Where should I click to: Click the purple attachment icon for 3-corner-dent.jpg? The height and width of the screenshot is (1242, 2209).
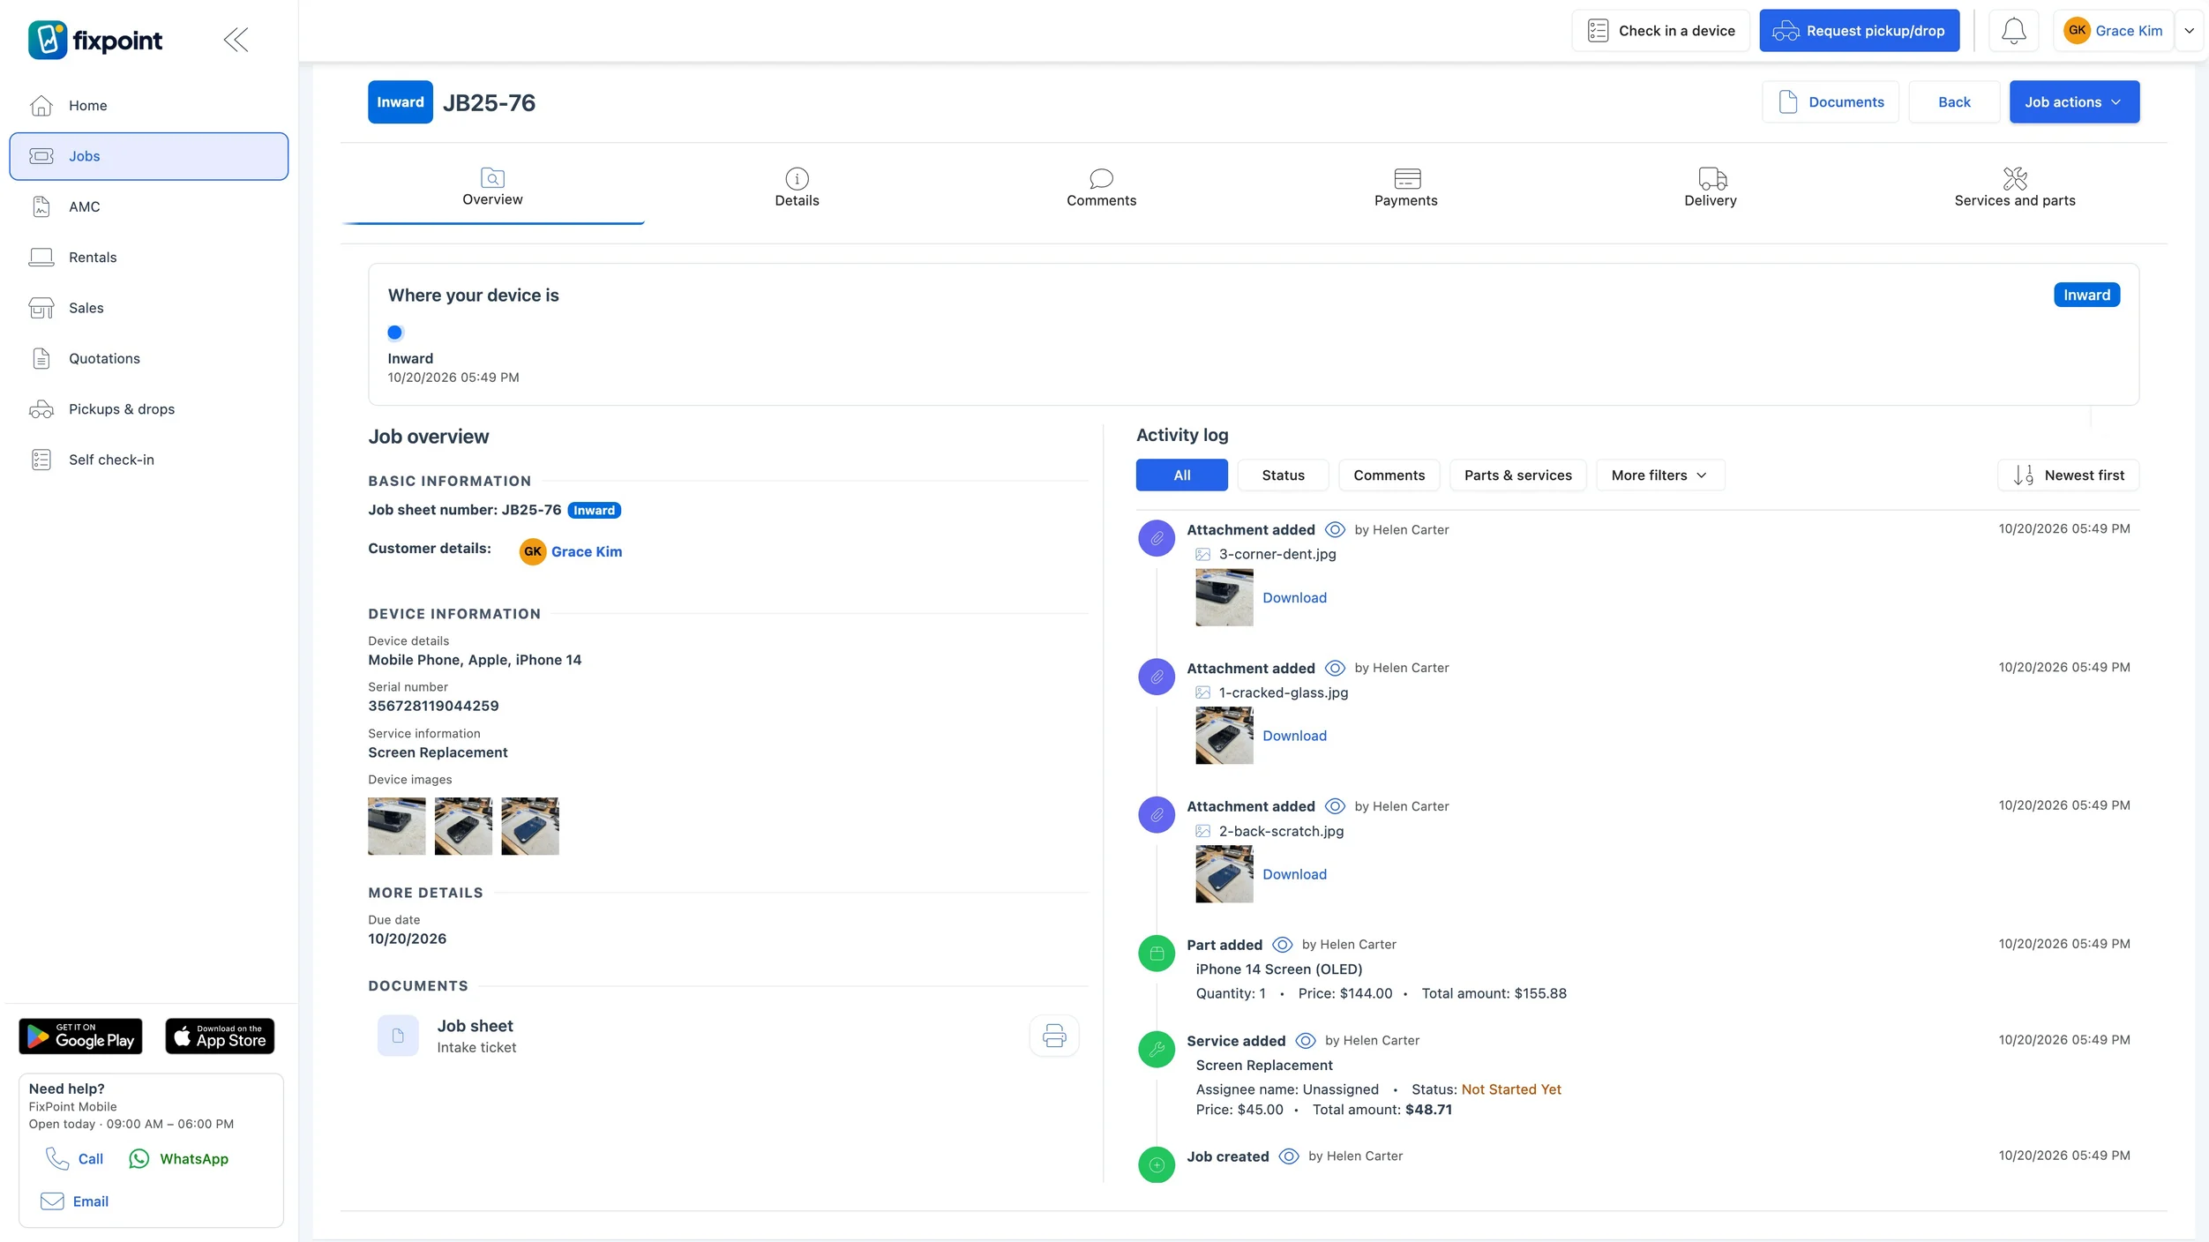1157,538
